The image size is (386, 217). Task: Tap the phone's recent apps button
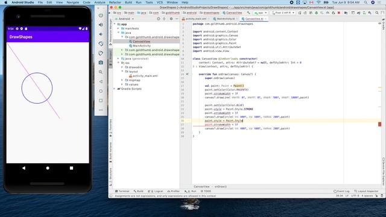tap(71, 168)
